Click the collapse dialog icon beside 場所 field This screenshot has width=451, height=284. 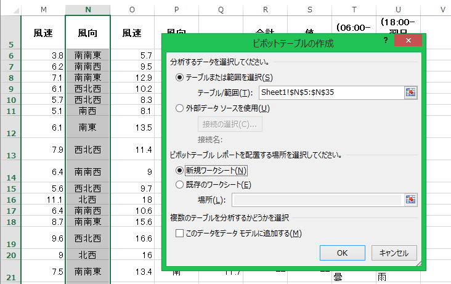(410, 200)
